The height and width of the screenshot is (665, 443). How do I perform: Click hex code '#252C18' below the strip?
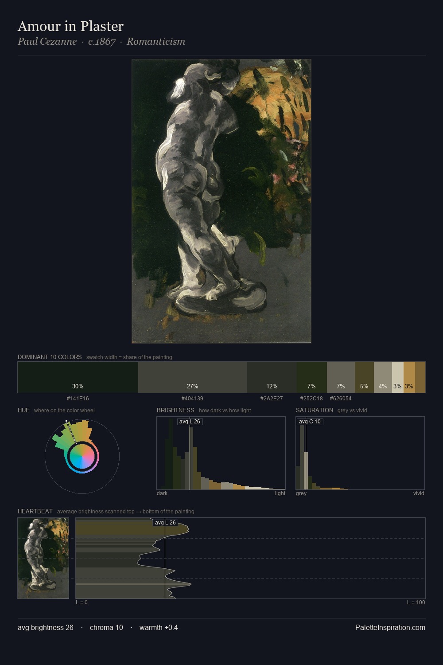click(311, 399)
